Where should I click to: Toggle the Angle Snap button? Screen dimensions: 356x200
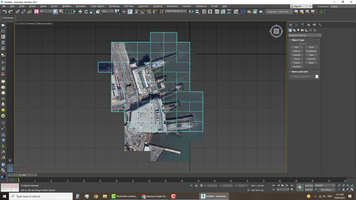(143, 11)
